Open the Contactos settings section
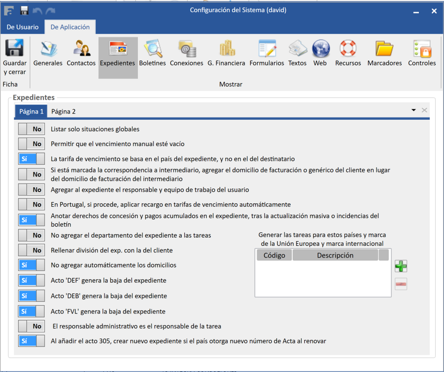The height and width of the screenshot is (372, 444). pos(81,49)
